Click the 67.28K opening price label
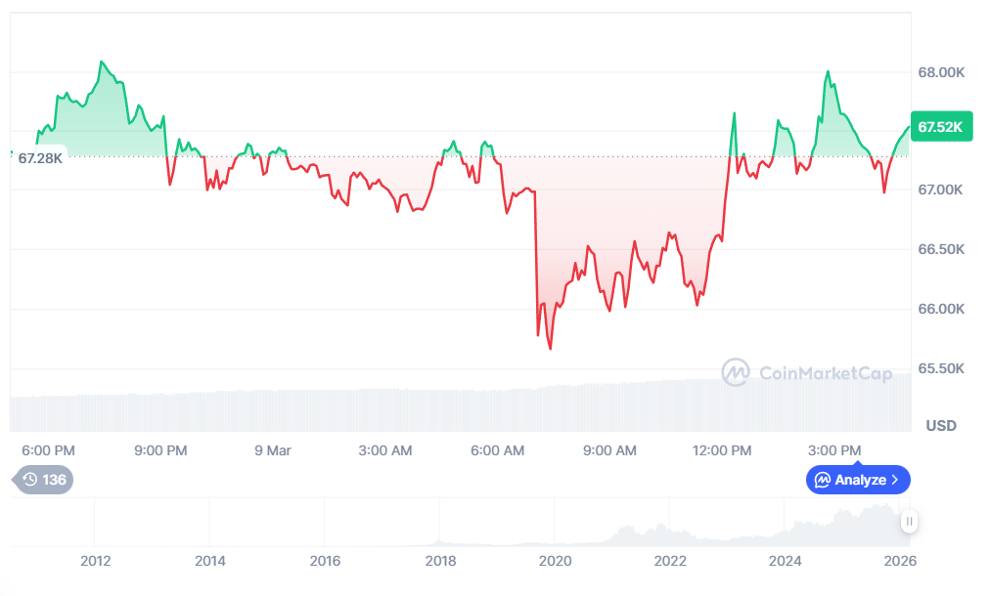 [40, 157]
